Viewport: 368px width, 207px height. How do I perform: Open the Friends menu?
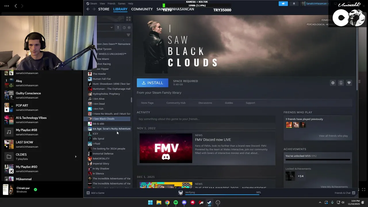[x=111, y=3]
